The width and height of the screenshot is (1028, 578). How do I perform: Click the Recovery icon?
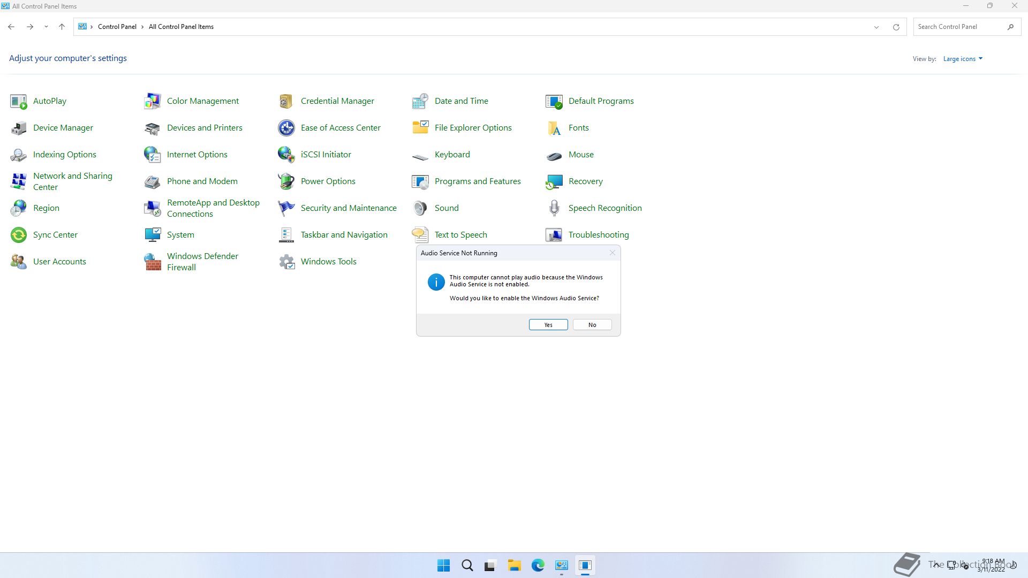click(x=554, y=181)
